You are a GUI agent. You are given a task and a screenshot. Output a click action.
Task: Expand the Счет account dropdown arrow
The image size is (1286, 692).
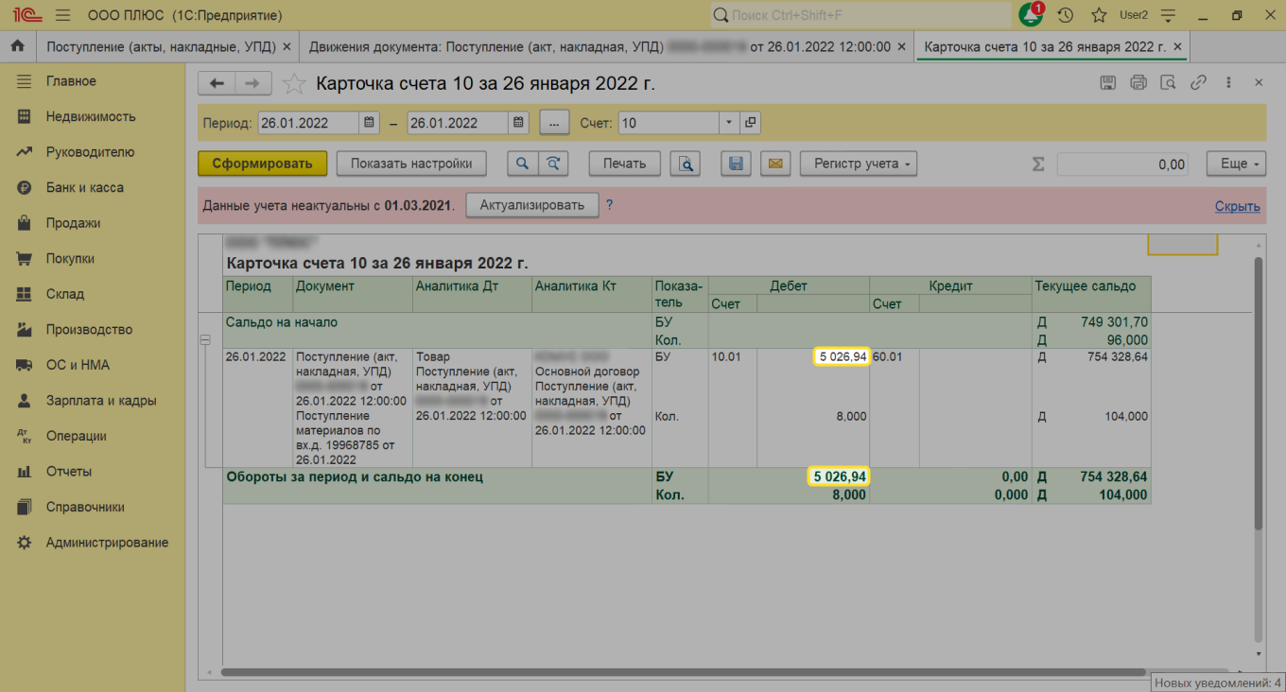(x=728, y=123)
